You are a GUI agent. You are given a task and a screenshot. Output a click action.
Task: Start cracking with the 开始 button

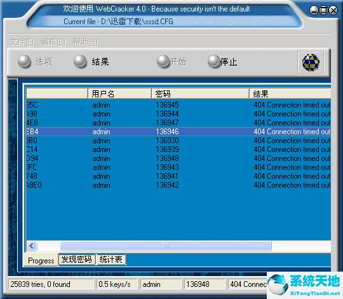[172, 62]
